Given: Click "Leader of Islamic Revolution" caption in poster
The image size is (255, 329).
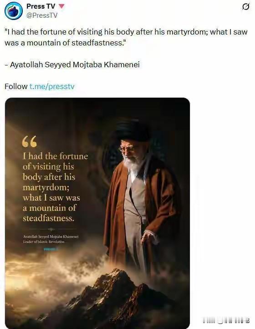Looking at the screenshot, I should tap(44, 242).
